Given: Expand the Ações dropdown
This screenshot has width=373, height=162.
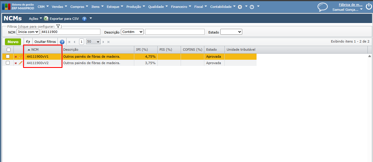Looking at the screenshot, I should click(35, 19).
